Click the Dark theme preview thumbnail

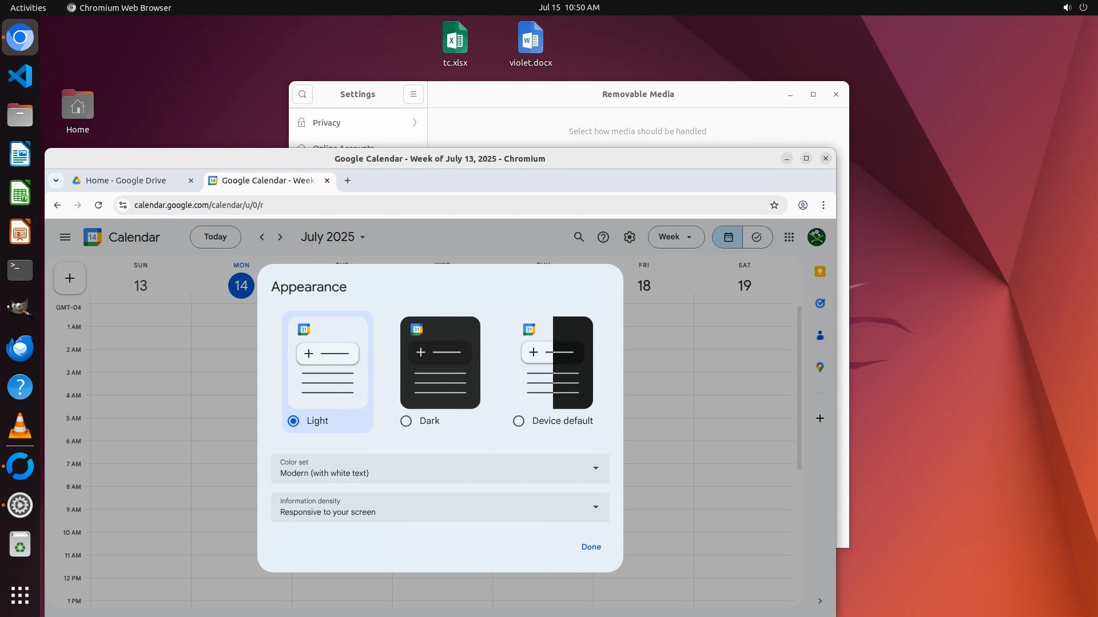coord(440,362)
